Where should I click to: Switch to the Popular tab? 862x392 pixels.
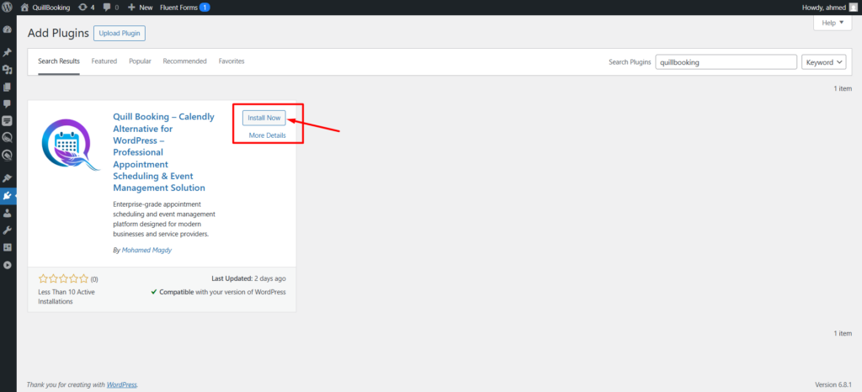[141, 61]
